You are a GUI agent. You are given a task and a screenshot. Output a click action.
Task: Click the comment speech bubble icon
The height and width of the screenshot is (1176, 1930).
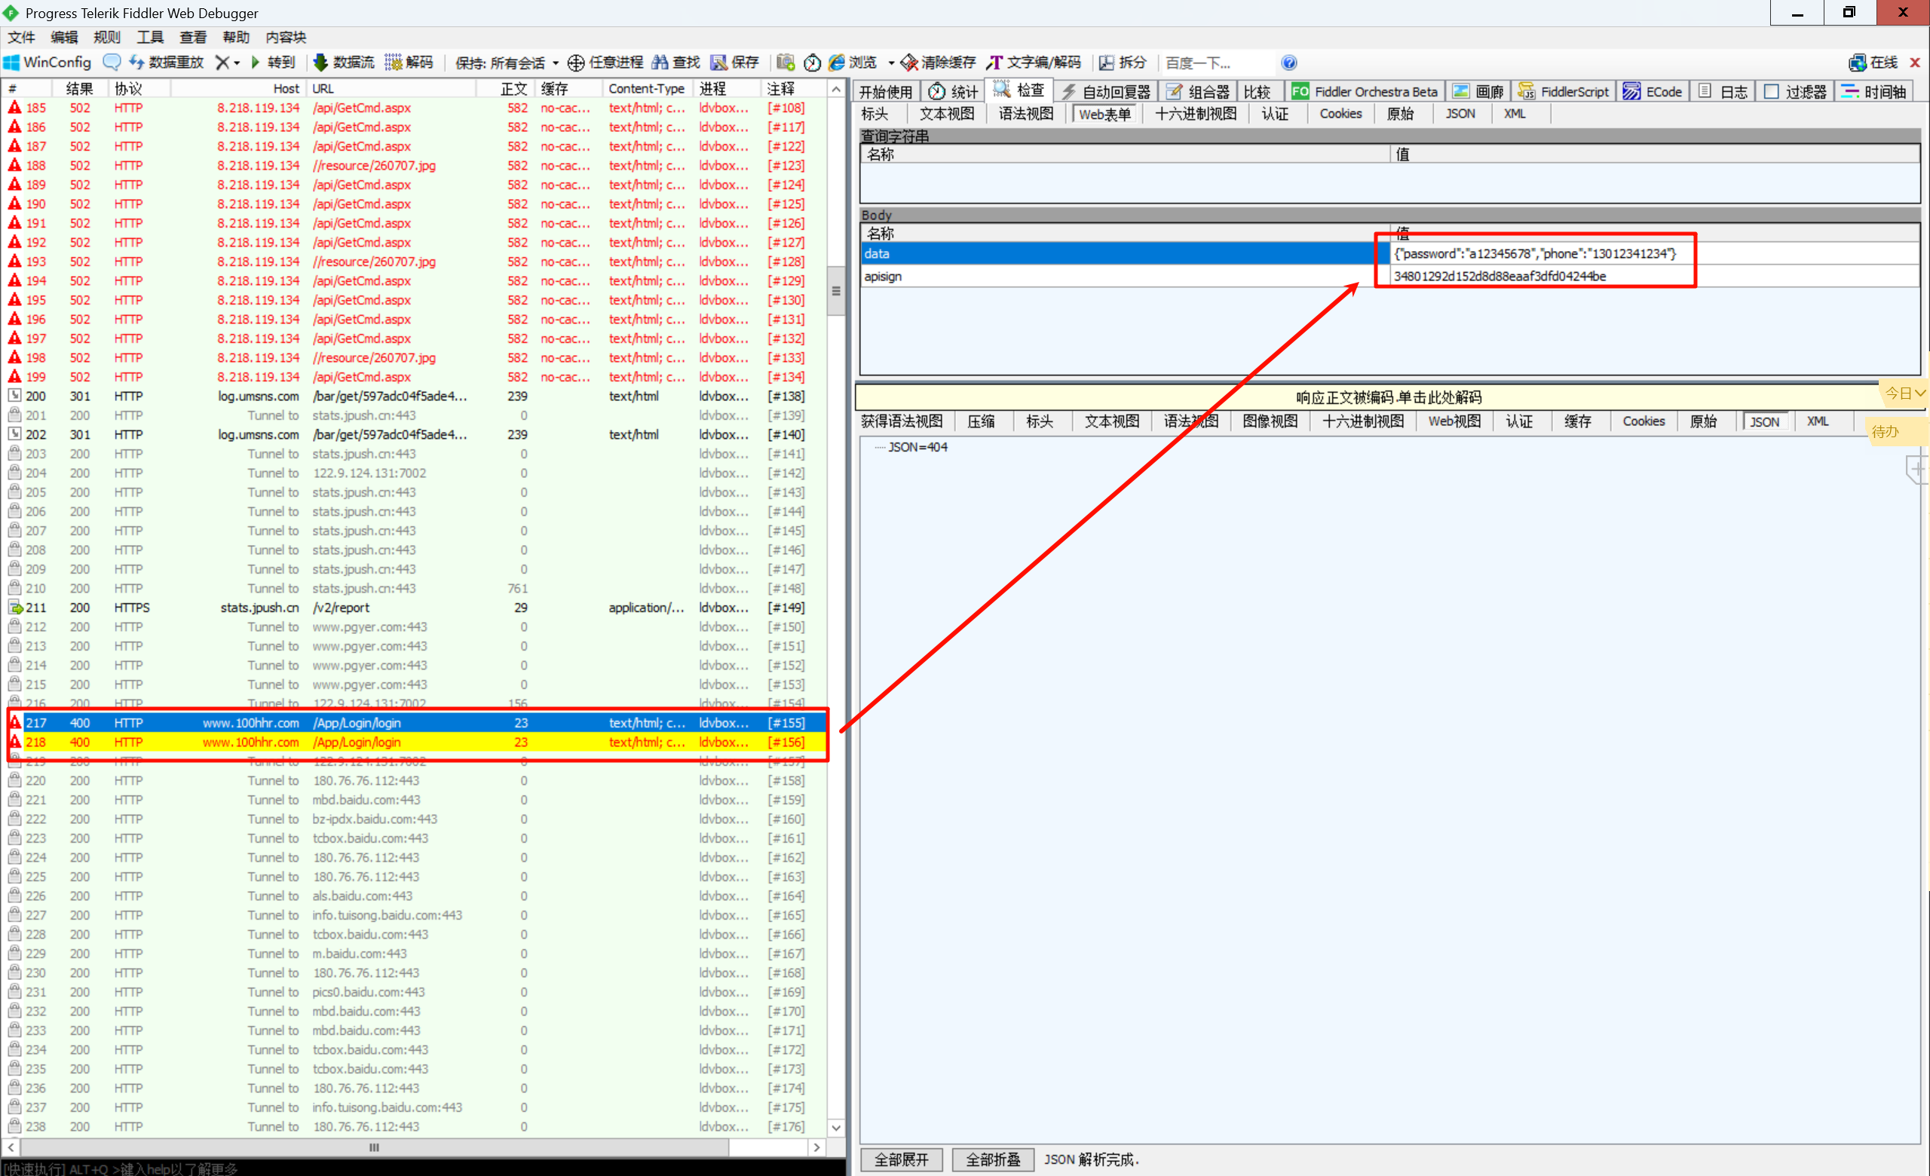coord(112,63)
